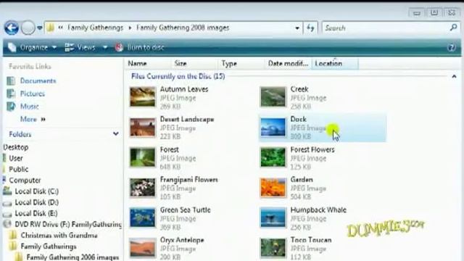Click the Pictures sidebar icon
The image size is (464, 261).
point(11,94)
